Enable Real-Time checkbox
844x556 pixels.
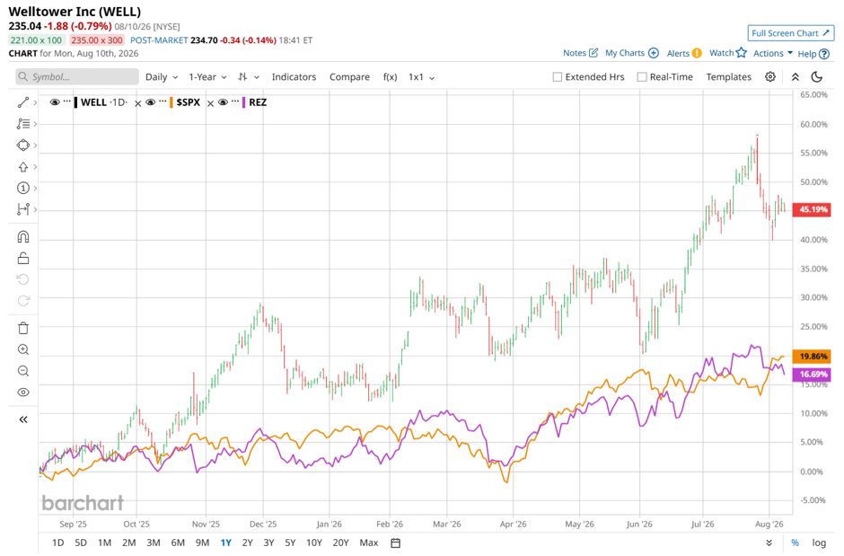pos(642,77)
